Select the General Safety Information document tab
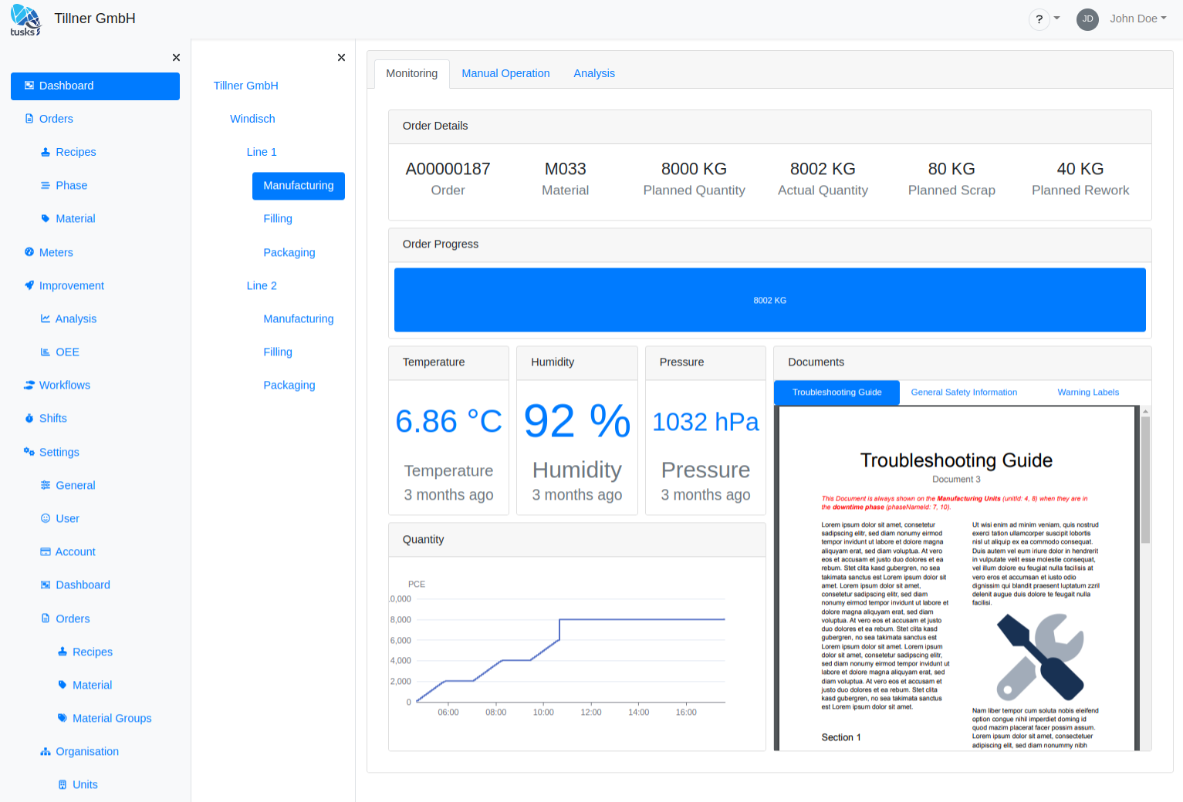 tap(964, 393)
